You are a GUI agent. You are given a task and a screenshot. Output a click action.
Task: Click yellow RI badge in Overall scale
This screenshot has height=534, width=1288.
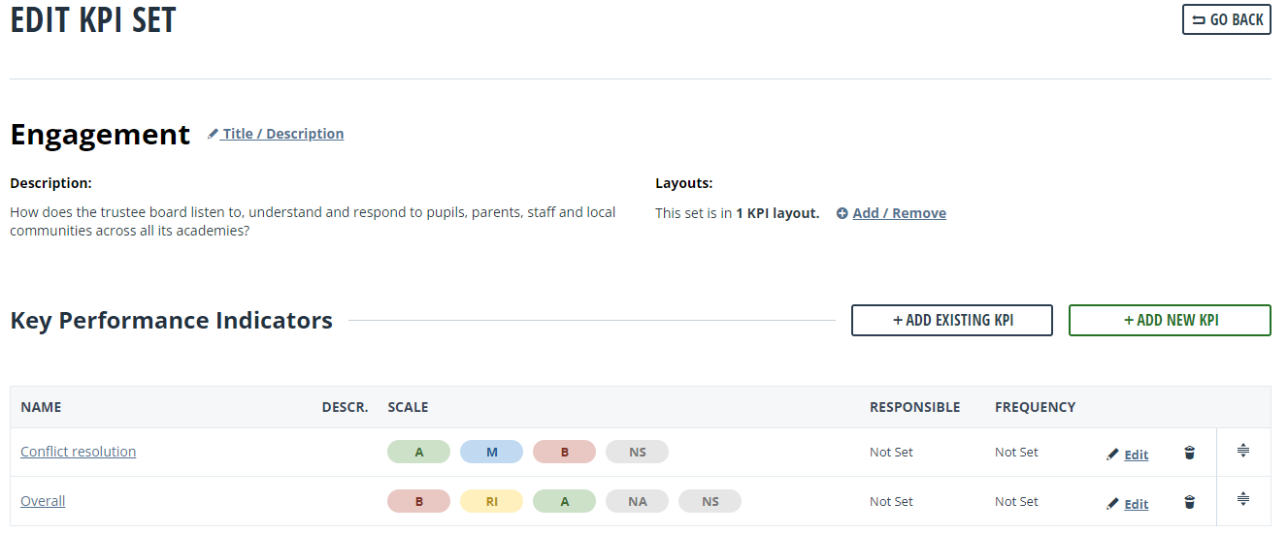click(491, 501)
